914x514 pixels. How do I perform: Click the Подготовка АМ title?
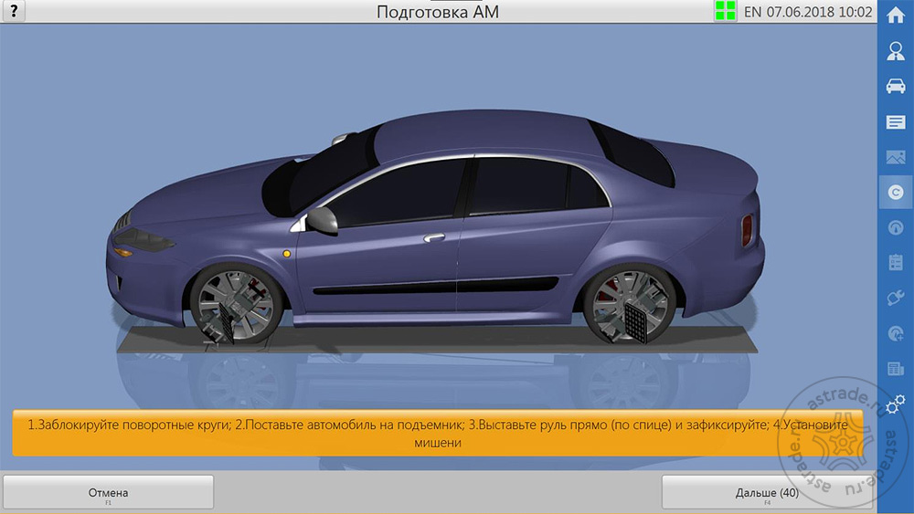point(438,12)
